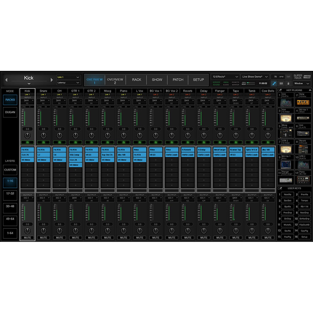Mute the Cow Bells rack

(x=268, y=238)
